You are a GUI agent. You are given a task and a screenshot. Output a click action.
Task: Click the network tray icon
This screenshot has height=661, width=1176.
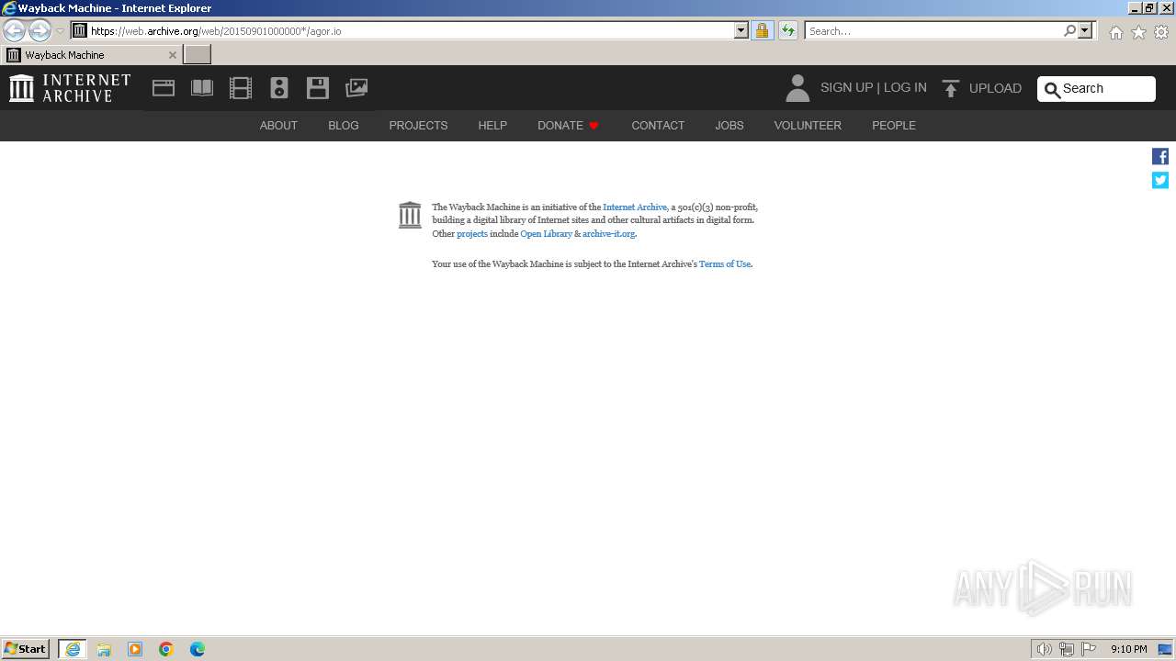click(x=1067, y=649)
